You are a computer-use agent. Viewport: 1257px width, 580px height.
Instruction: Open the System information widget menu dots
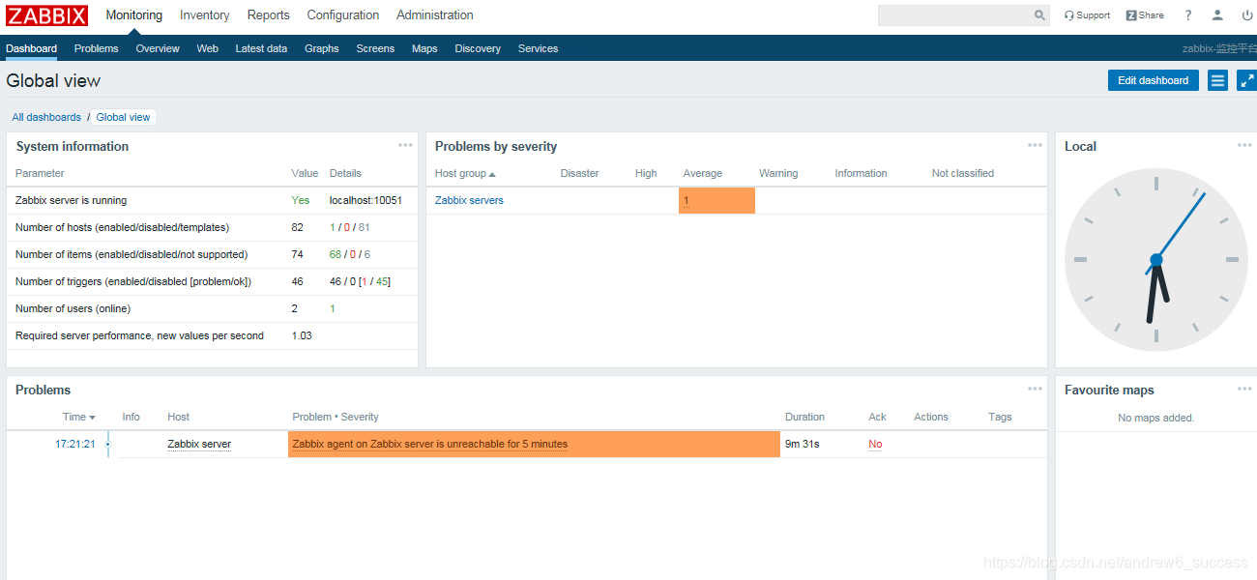coord(405,145)
